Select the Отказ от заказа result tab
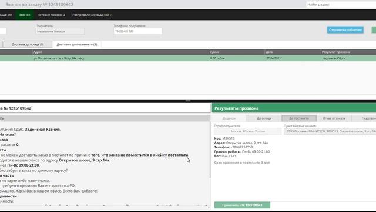 tap(334, 118)
